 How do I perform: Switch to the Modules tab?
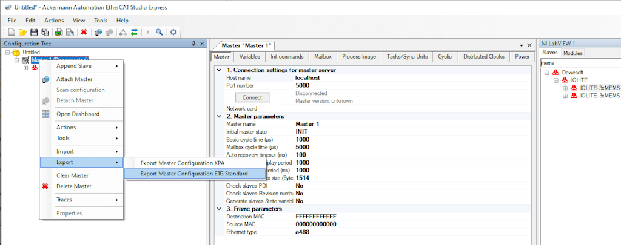[x=573, y=53]
